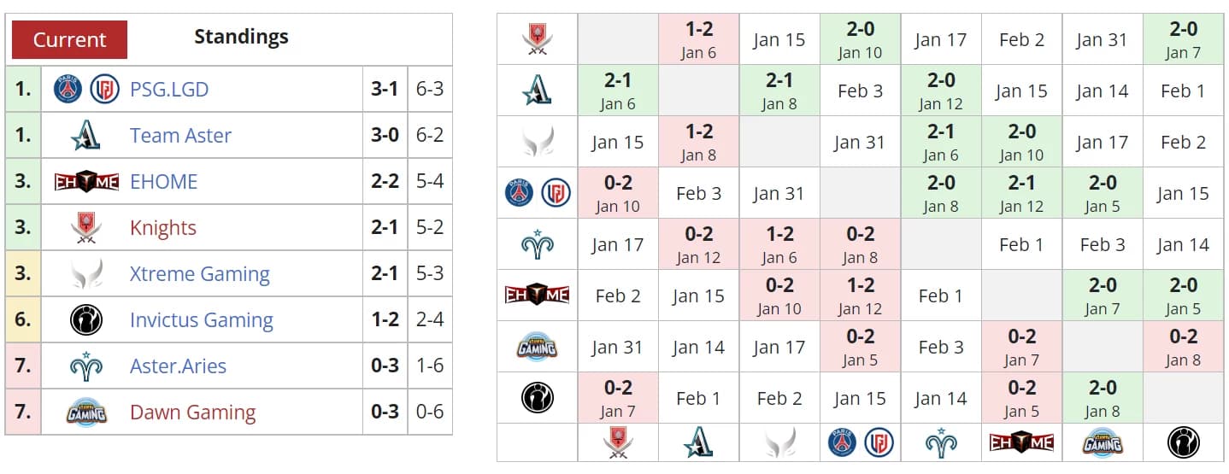Screen dimensions: 1229x474
Task: Click the Knights logo in the standings list
Action: point(86,228)
